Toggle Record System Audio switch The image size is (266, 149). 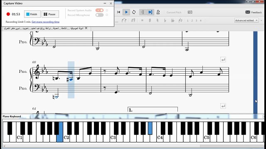(99, 10)
